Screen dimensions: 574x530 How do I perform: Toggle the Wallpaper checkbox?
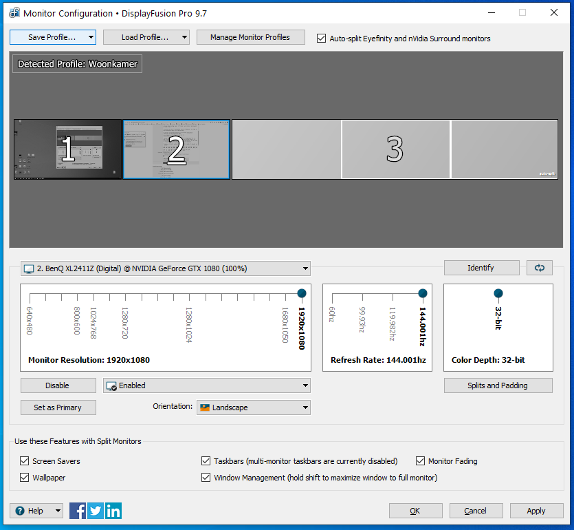point(25,478)
